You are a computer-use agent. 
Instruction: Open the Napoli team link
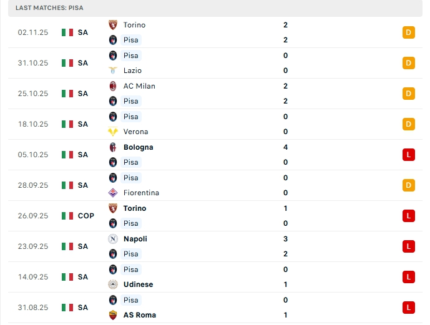pyautogui.click(x=135, y=239)
